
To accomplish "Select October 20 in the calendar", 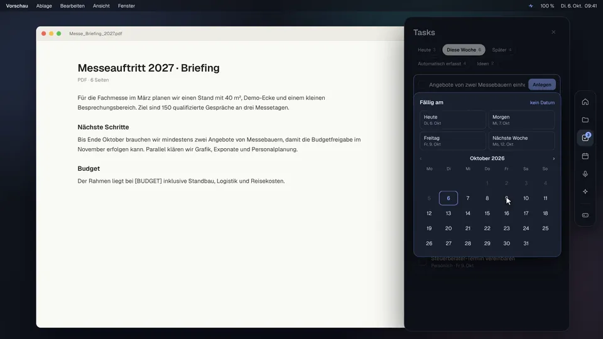I will coord(448,229).
